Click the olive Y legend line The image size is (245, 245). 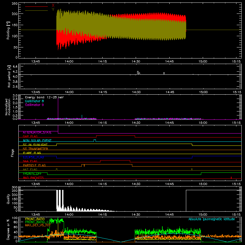[x=36, y=10]
